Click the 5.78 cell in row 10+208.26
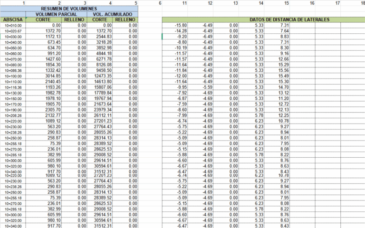 pos(251,115)
